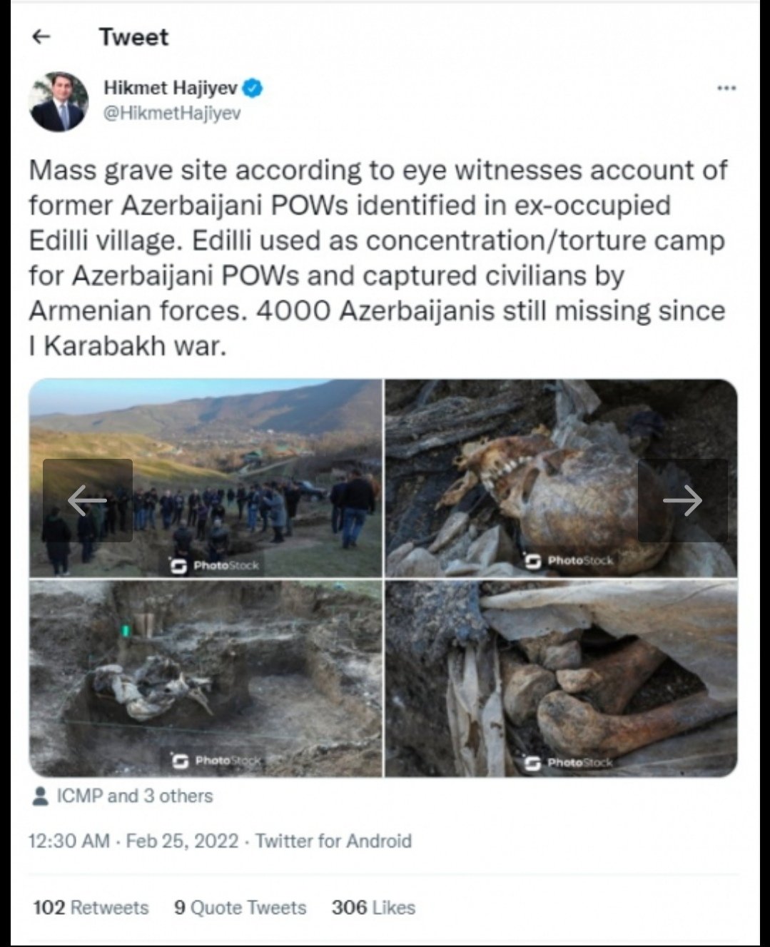The image size is (770, 947).
Task: Open the @HikmetHajiyev handle link
Action: point(172,113)
